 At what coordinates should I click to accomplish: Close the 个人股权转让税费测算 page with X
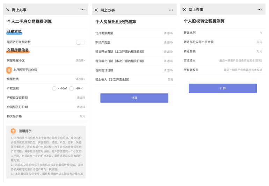coord(184,10)
